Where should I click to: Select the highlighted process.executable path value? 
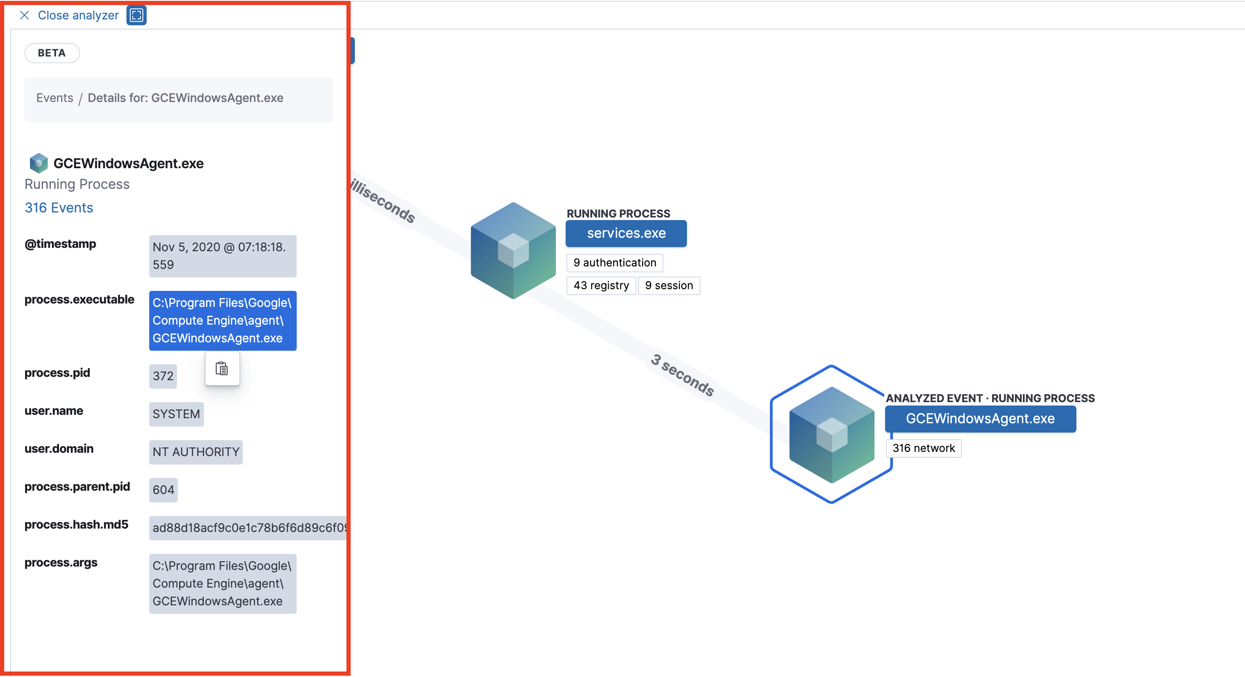point(223,320)
